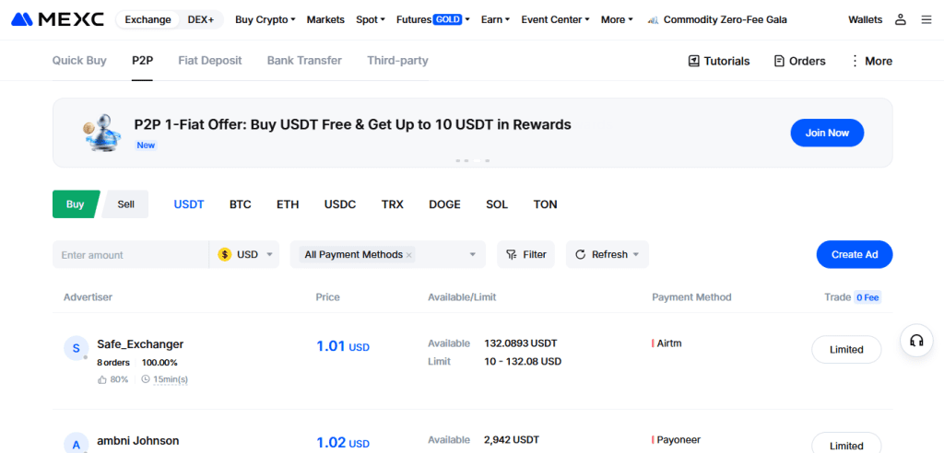Switch to Fiat Deposit tab
This screenshot has height=453, width=944.
coord(210,60)
